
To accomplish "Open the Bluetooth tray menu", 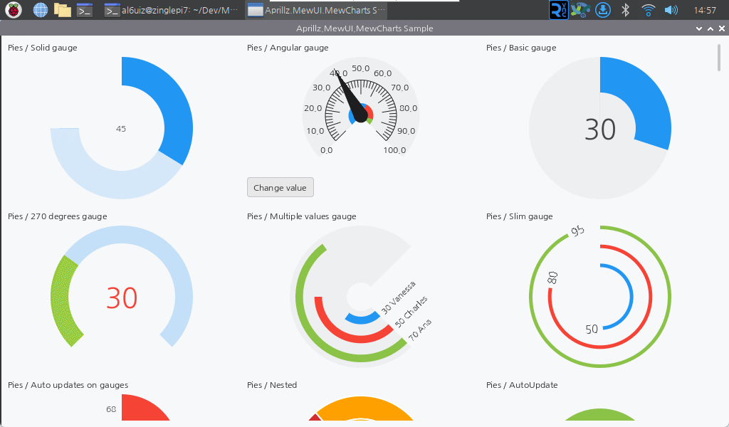I will click(625, 10).
